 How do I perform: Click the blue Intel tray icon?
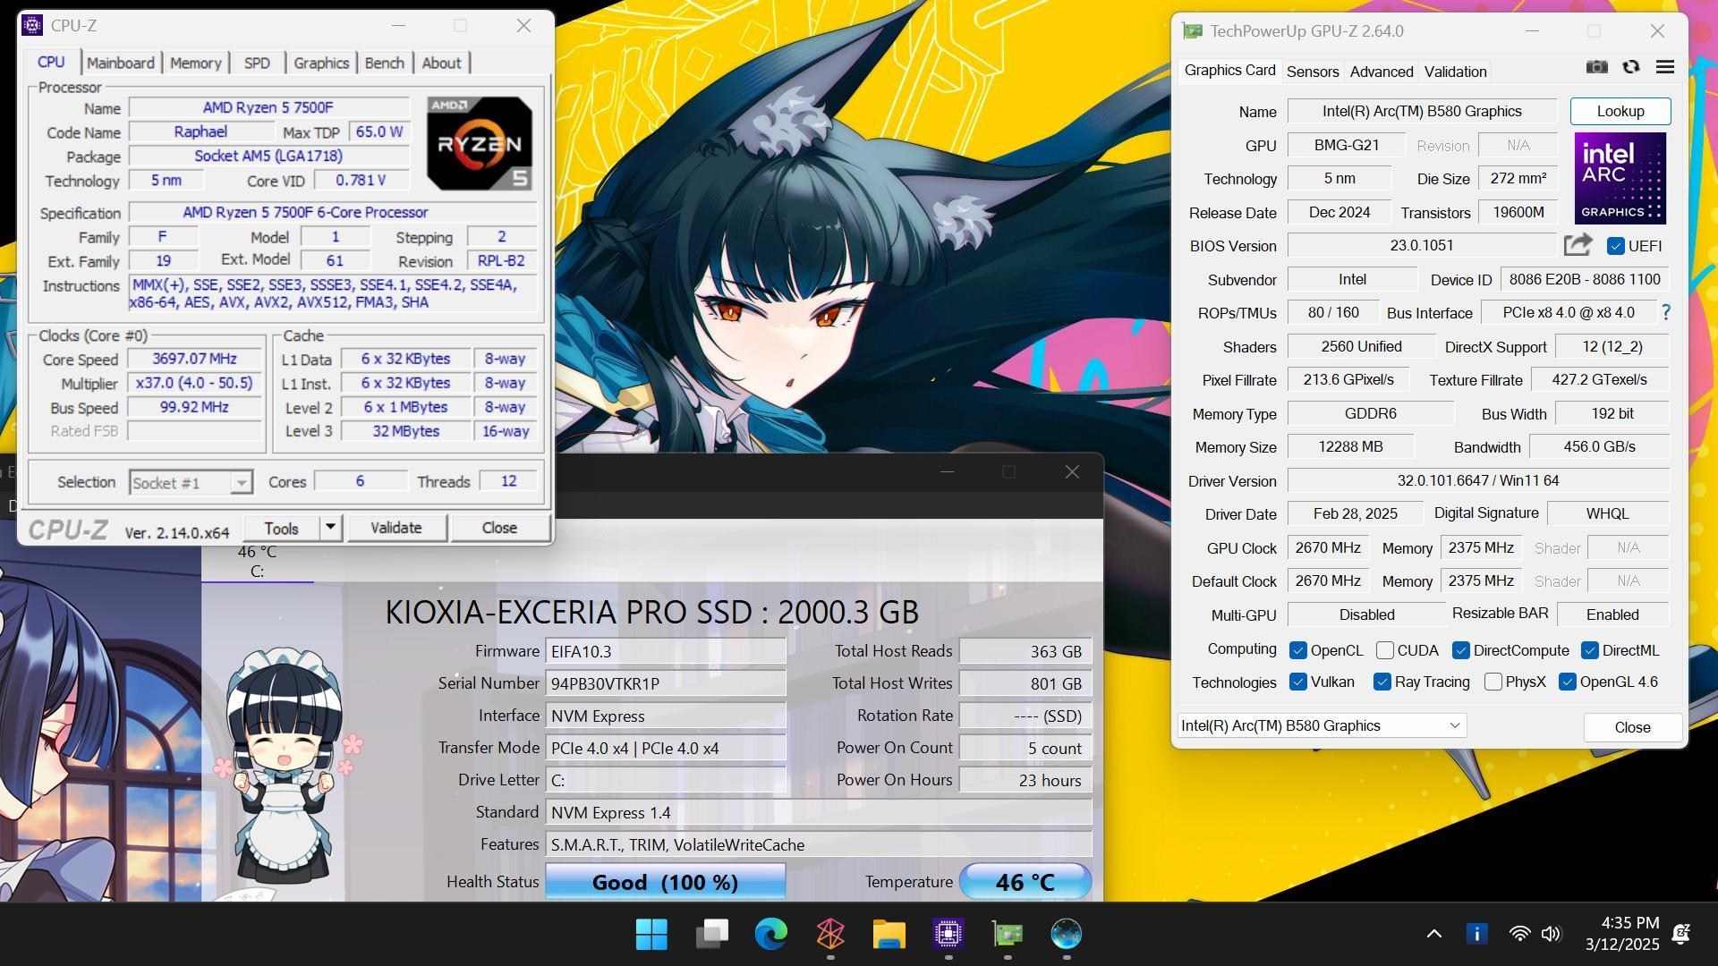pos(1476,934)
